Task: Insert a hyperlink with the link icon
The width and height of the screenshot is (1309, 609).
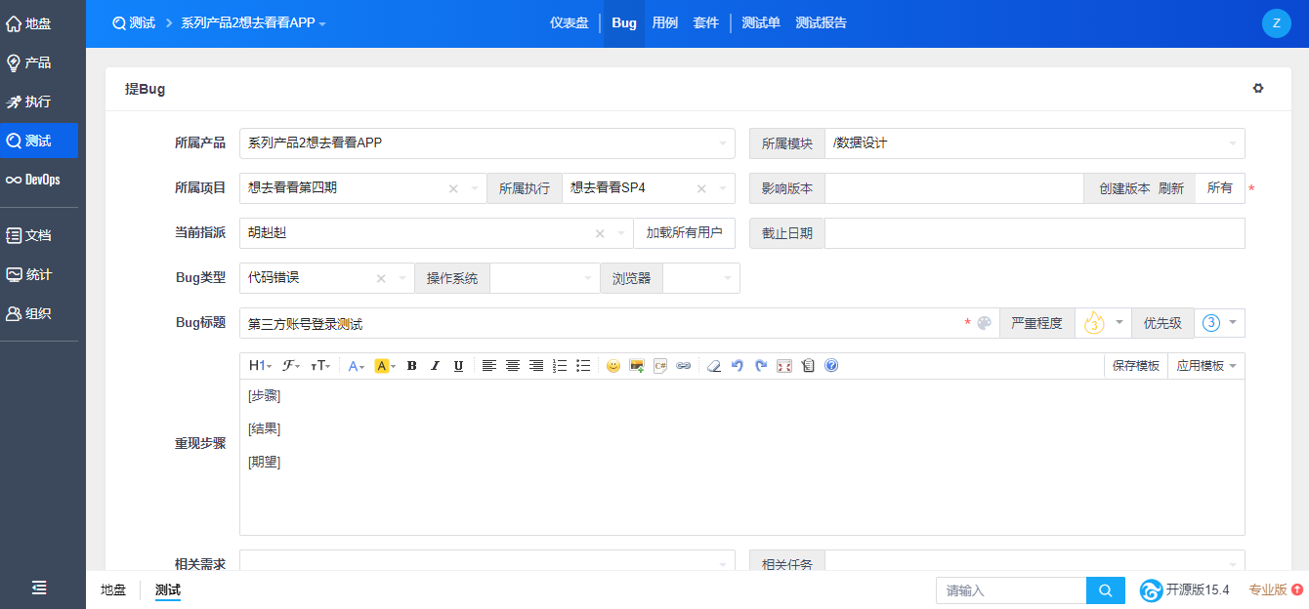Action: click(684, 366)
